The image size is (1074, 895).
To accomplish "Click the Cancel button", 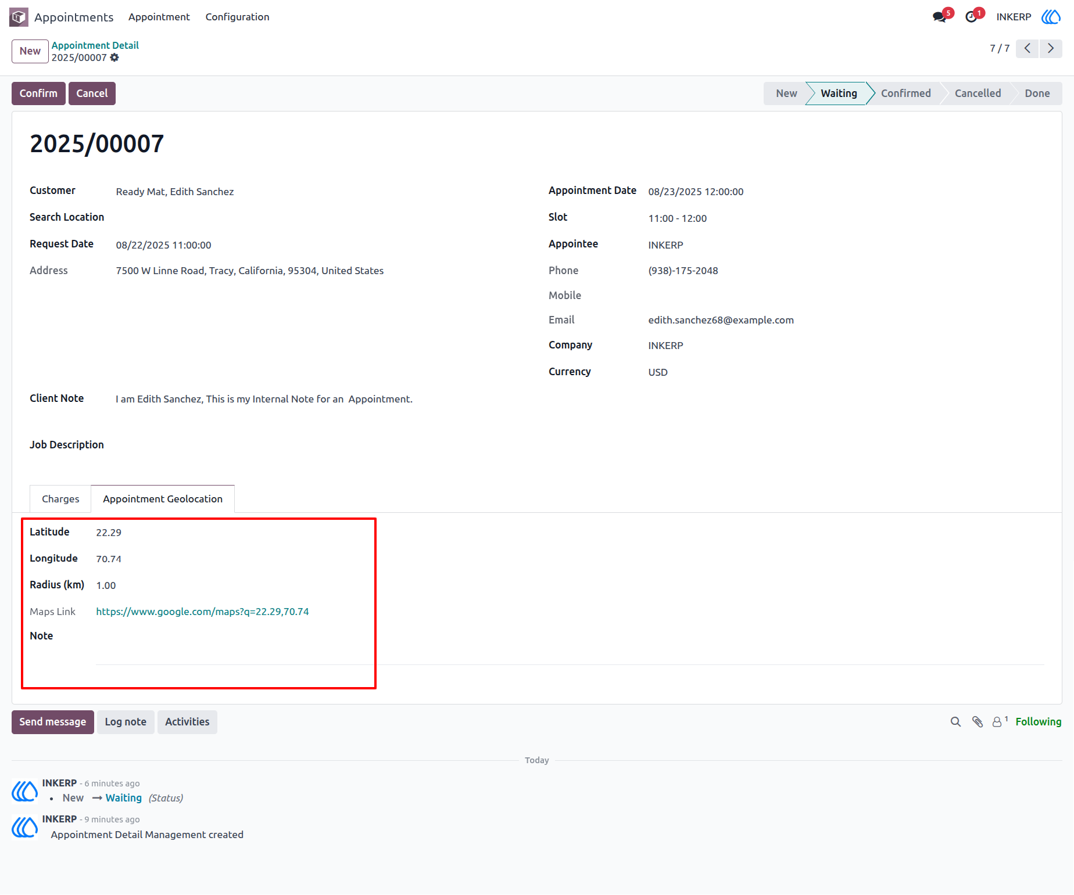I will [92, 94].
